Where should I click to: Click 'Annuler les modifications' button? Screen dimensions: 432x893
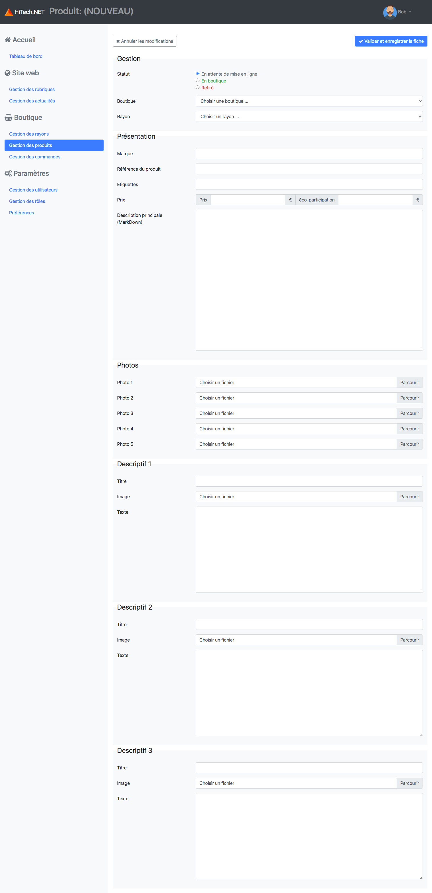coord(145,41)
